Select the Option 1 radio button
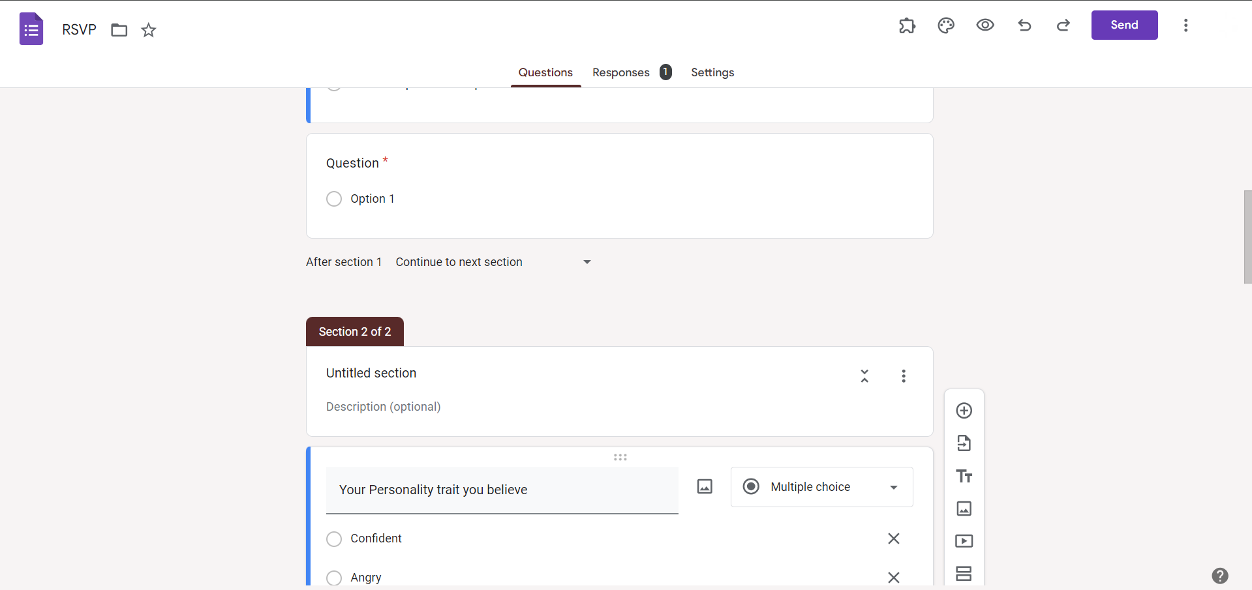Screen dimensions: 1252x590 [x=334, y=199]
